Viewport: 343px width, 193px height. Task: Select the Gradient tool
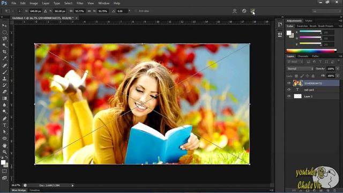(4, 99)
